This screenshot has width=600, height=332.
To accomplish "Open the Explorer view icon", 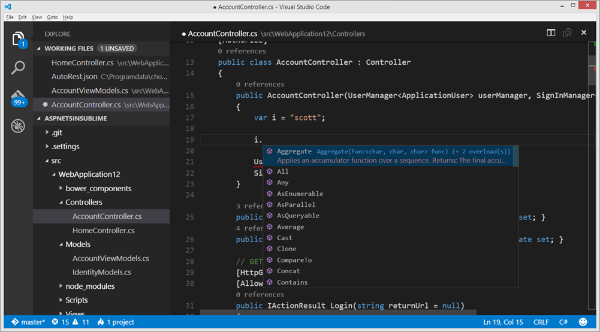I will click(18, 40).
